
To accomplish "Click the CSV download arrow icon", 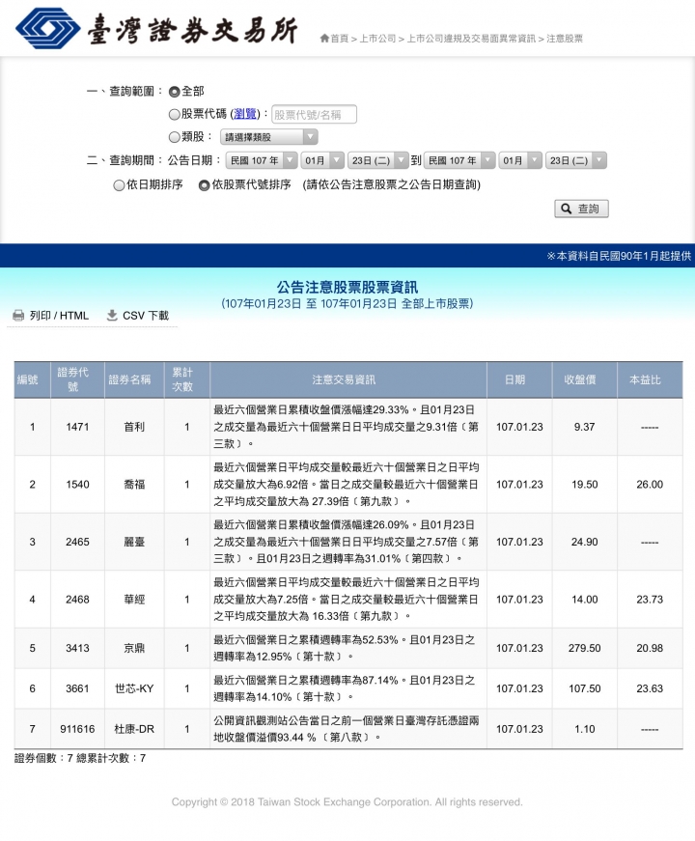I will click(x=112, y=315).
